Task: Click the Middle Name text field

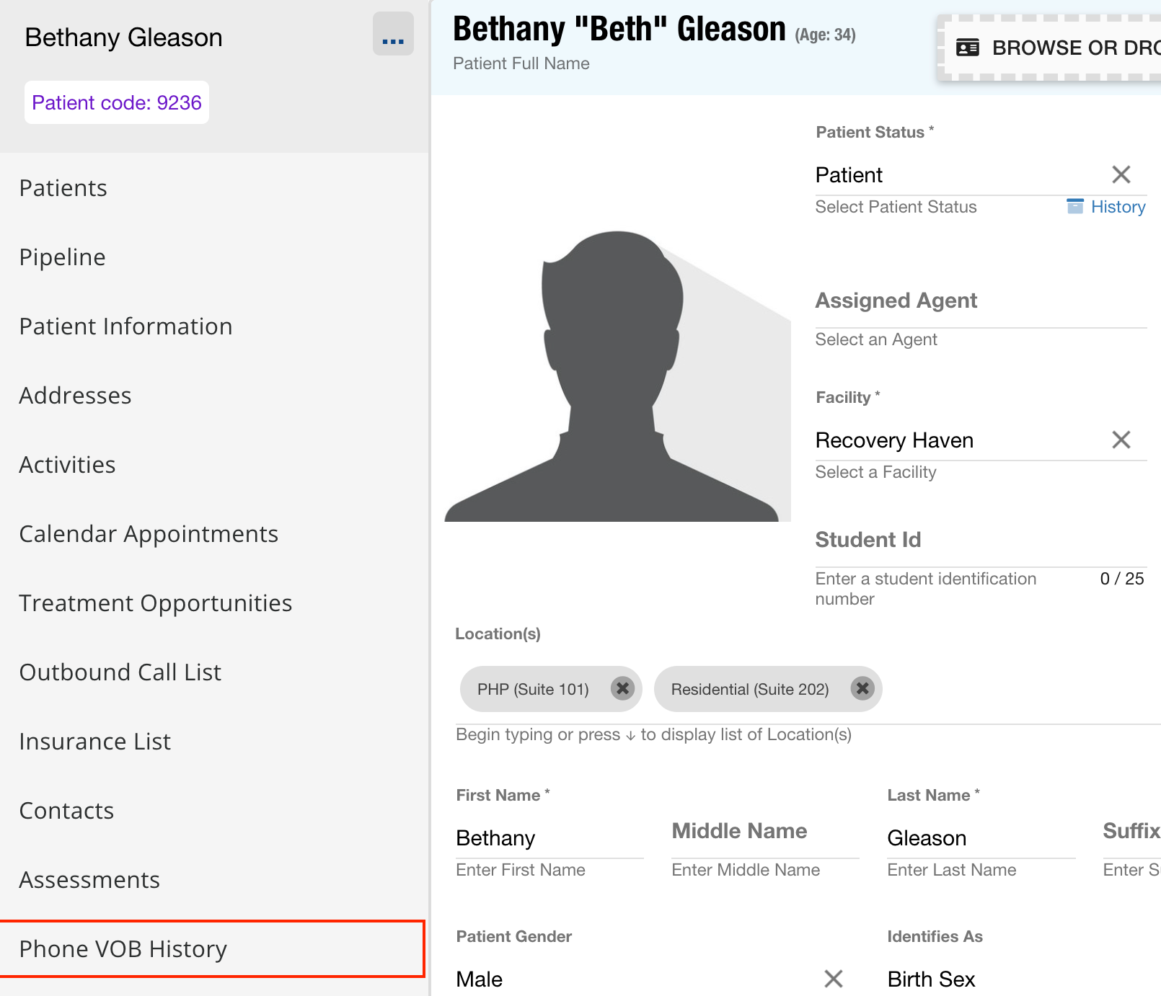Action: (x=764, y=840)
